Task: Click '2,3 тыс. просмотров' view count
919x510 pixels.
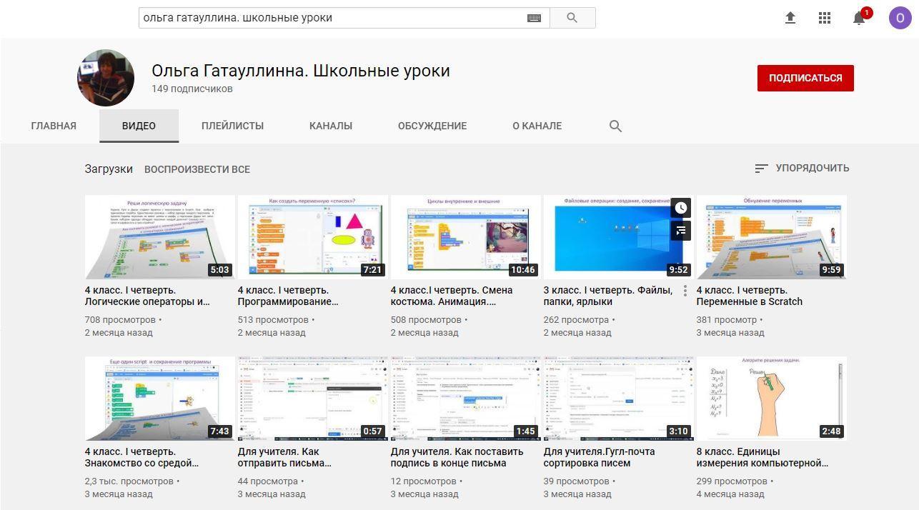Action: tap(129, 481)
